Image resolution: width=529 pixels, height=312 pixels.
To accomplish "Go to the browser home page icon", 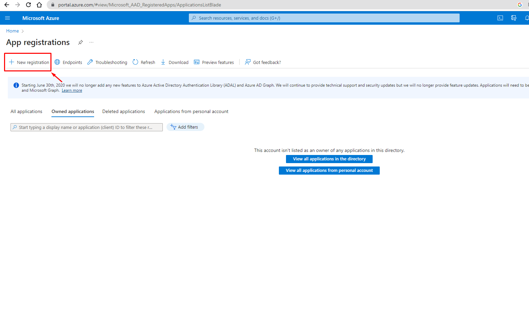I will pos(39,5).
